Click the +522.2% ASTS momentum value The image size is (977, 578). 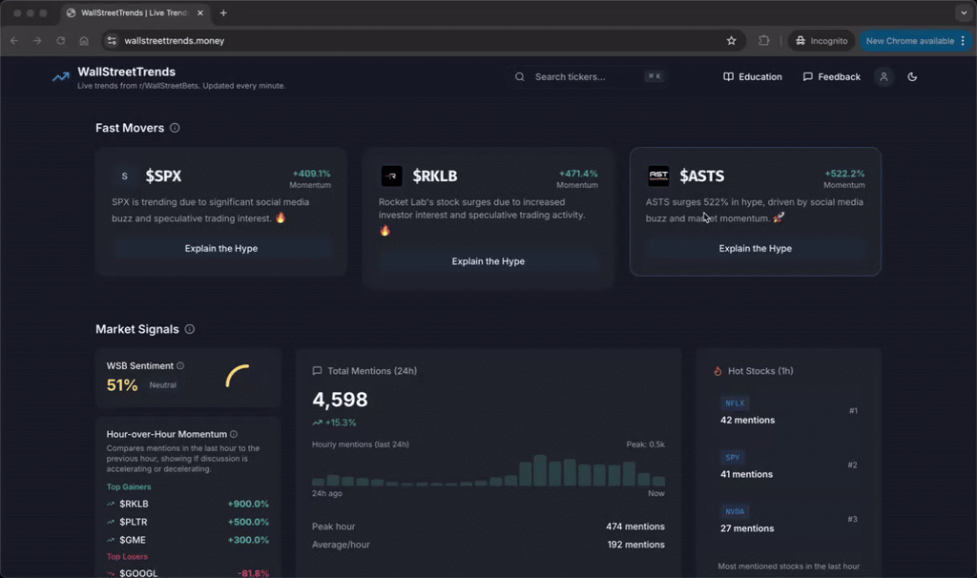coord(844,174)
